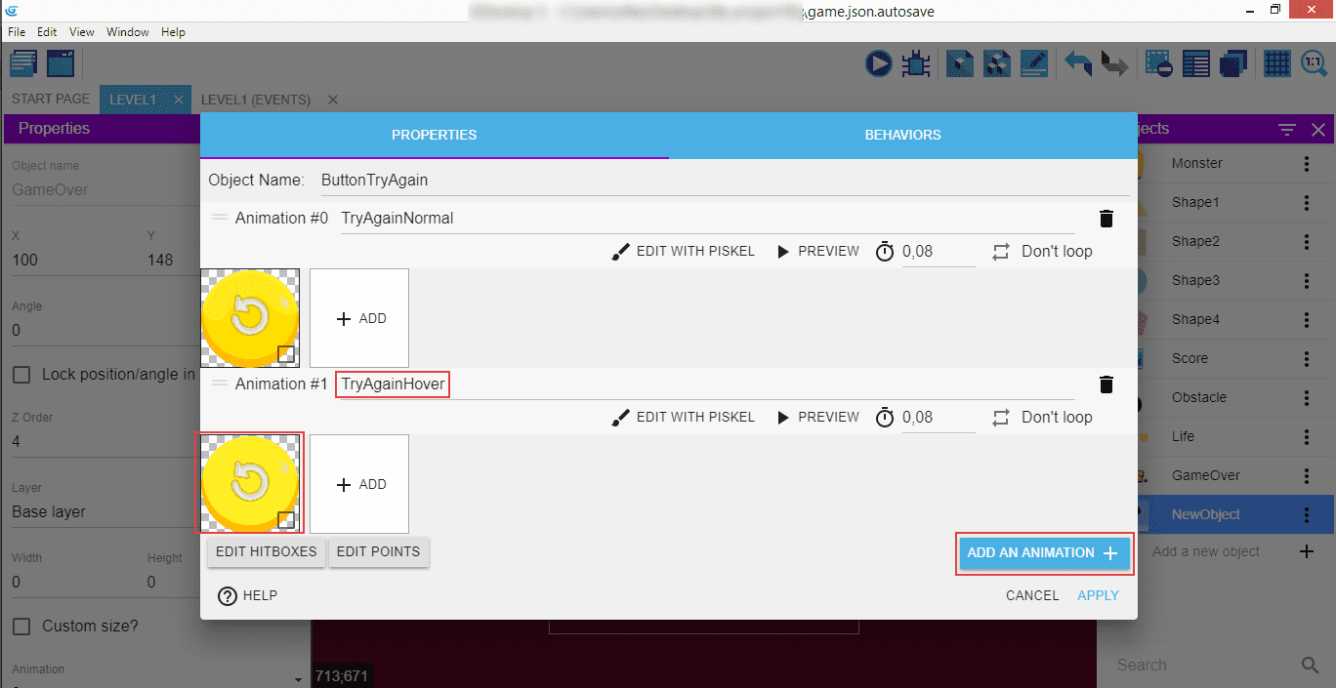Click Edit with Piskel for Animation #0
Viewport: 1336px width, 688px height.
coord(684,251)
